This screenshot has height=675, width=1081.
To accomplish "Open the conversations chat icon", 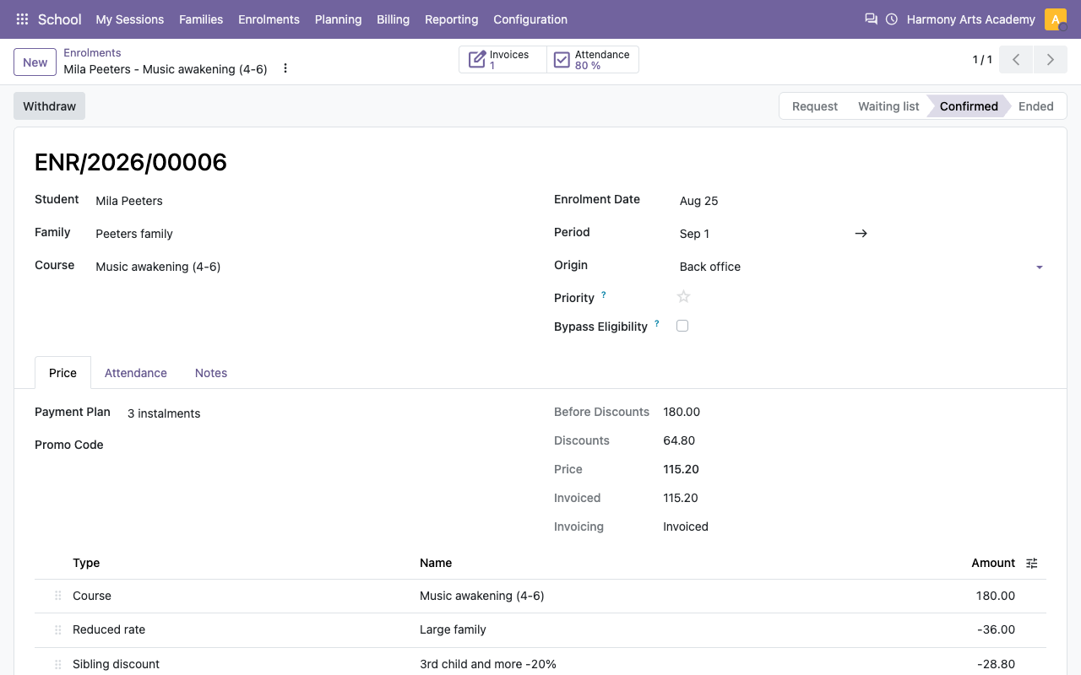I will 871,19.
